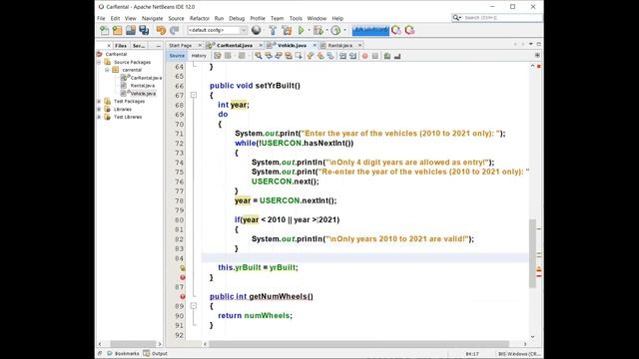Screen dimensions: 639x359
Task: Toggle Rectangular Selection icon in editor toolbar
Action: coord(299,56)
